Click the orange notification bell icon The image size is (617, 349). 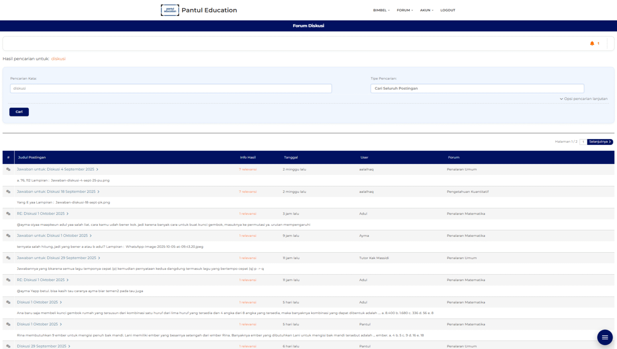point(592,43)
